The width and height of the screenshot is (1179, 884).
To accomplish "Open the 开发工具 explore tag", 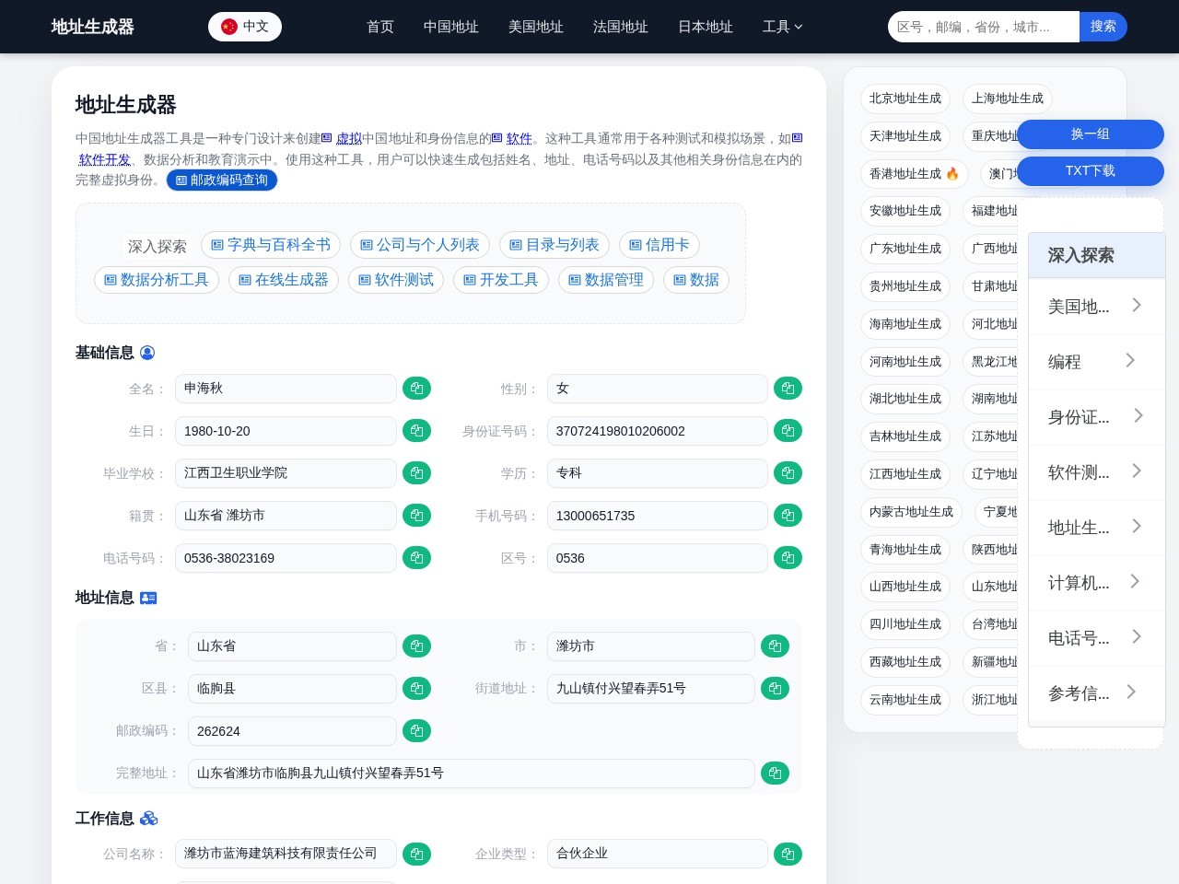I will point(501,280).
